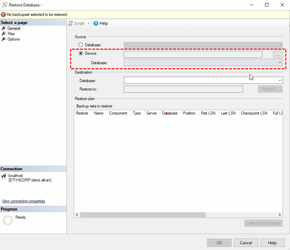Image resolution: width=290 pixels, height=250 pixels.
Task: Click the right scroll arrow of backup sets
Action: (280, 215)
